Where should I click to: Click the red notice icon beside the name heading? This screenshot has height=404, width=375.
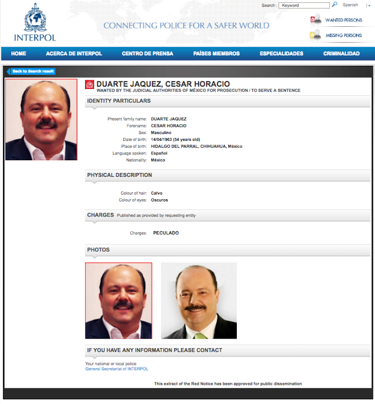click(x=90, y=84)
